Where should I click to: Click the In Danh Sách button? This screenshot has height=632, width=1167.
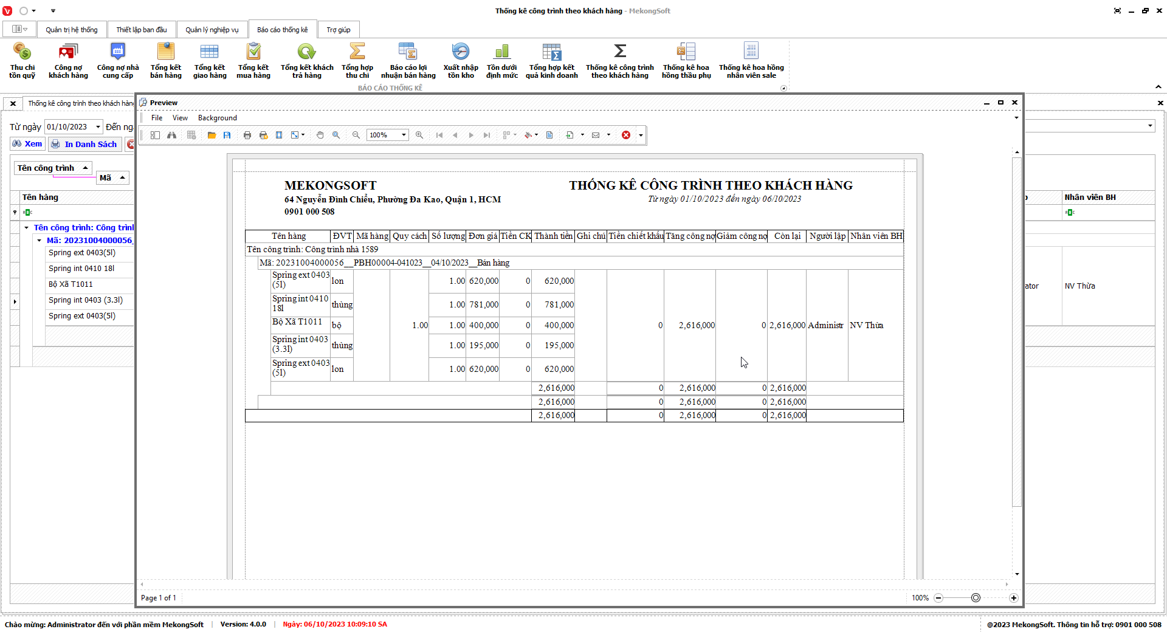pyautogui.click(x=84, y=144)
